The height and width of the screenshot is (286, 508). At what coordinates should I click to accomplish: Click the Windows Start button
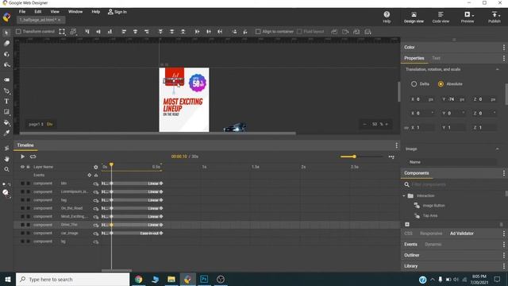[8, 279]
